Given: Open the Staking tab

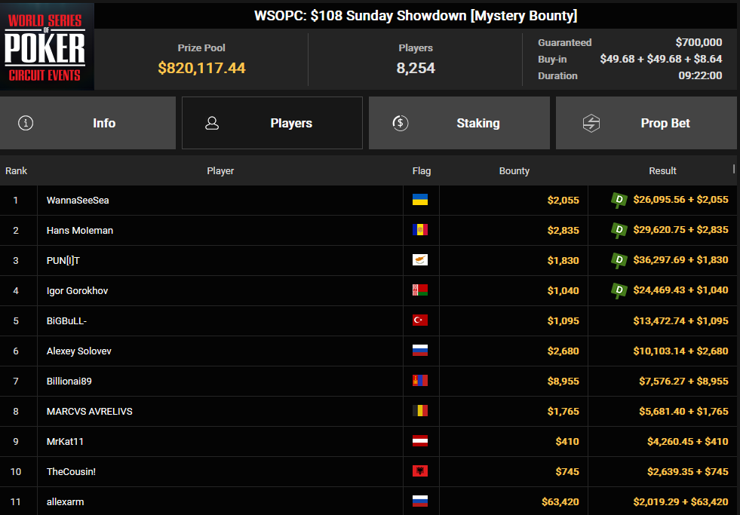Looking at the screenshot, I should click(x=459, y=123).
